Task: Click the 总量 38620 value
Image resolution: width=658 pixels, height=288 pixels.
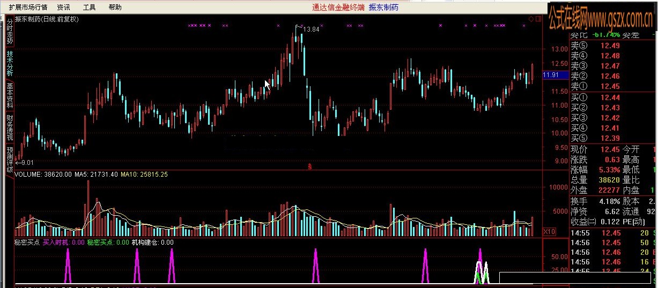Action: pyautogui.click(x=608, y=180)
